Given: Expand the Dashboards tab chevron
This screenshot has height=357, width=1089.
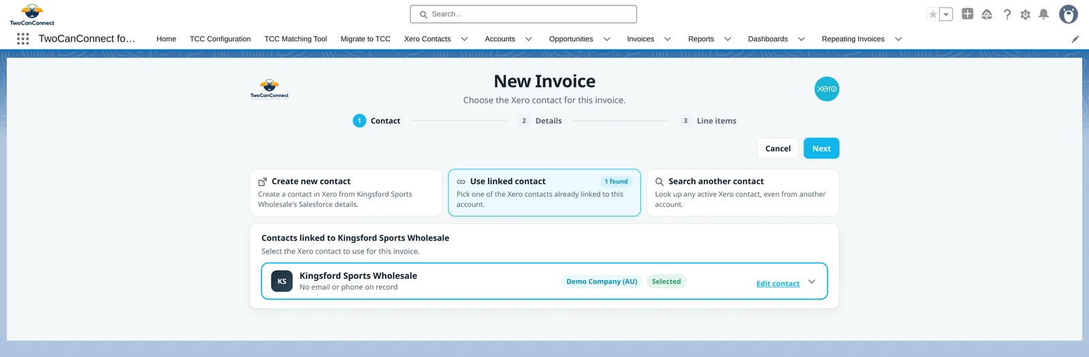Looking at the screenshot, I should click(801, 39).
